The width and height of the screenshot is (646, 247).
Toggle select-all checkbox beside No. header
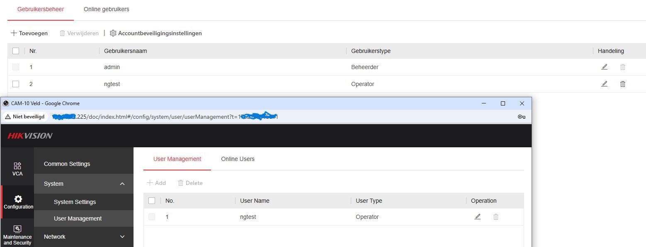(152, 201)
